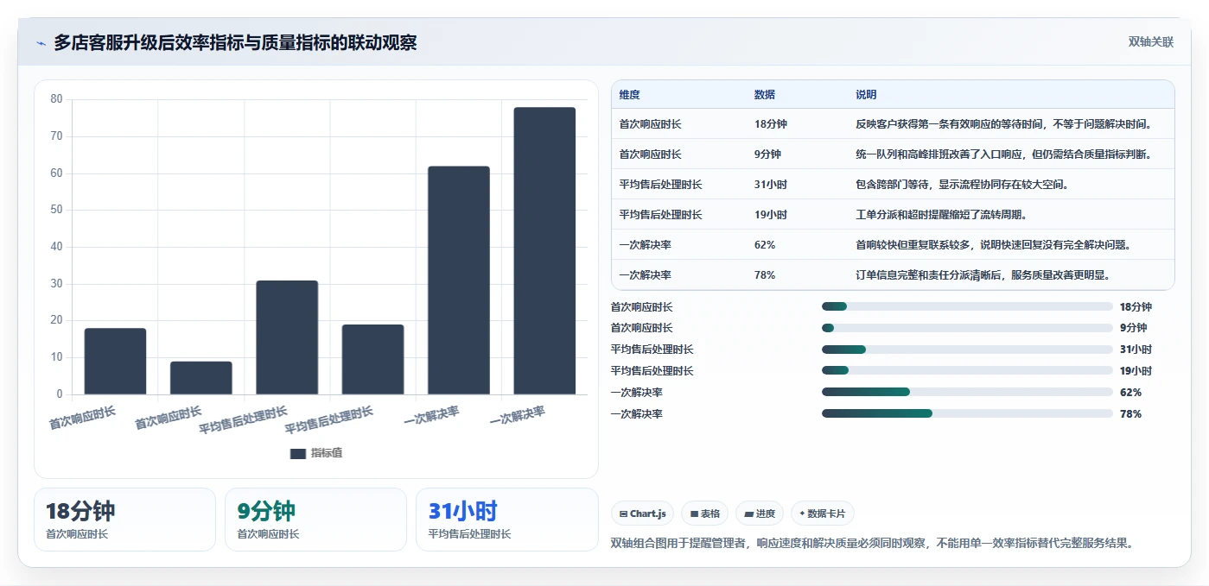Select the 双轴关联 tag in the header
This screenshot has width=1209, height=586.
click(x=1150, y=42)
